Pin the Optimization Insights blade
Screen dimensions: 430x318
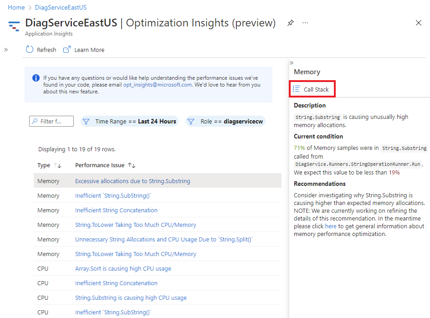point(291,23)
